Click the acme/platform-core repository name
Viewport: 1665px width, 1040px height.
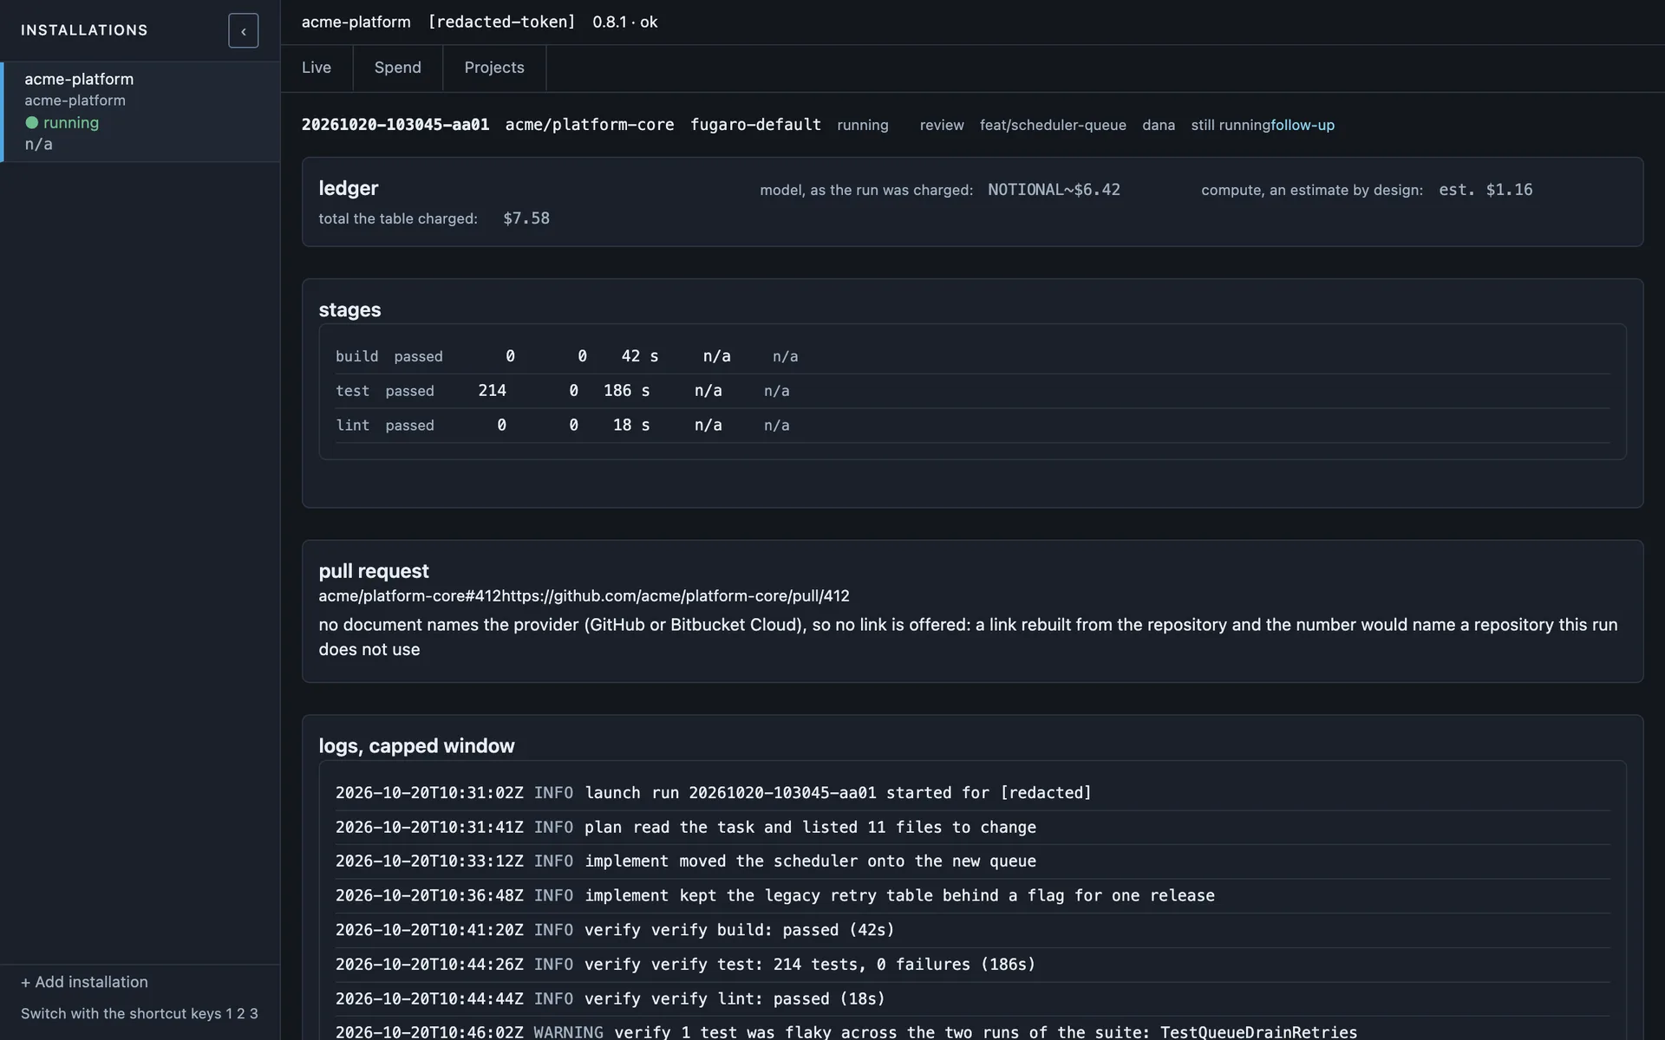tap(590, 125)
